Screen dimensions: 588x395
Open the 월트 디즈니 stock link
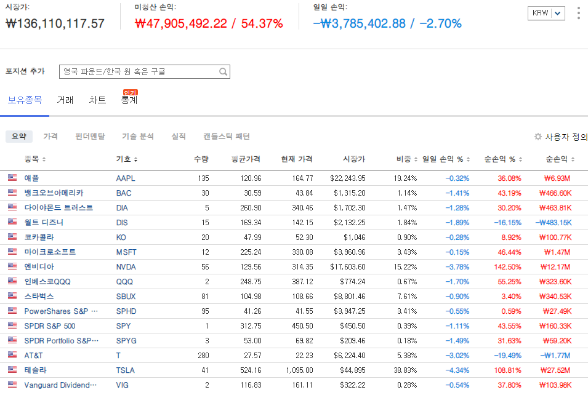pyautogui.click(x=44, y=222)
